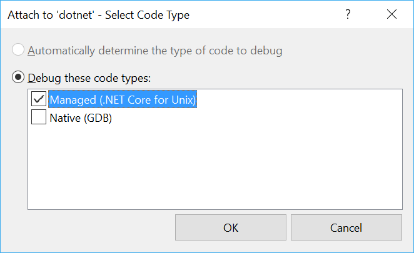Tick the empty box next to Native (GDB)
The height and width of the screenshot is (253, 414).
pyautogui.click(x=39, y=117)
